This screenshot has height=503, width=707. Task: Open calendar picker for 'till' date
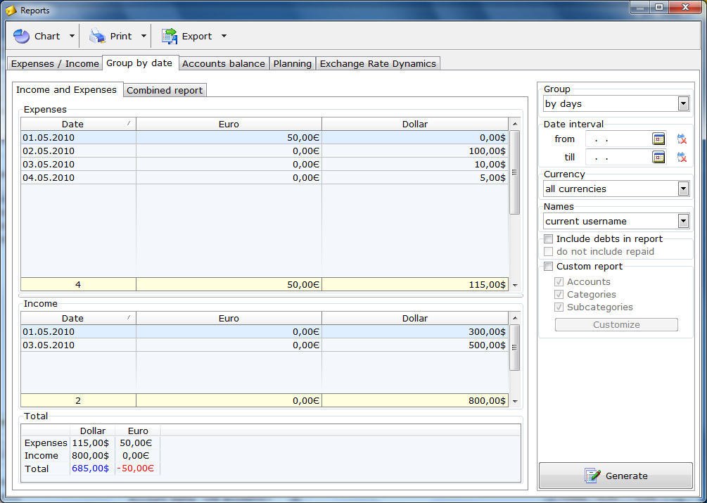click(658, 157)
